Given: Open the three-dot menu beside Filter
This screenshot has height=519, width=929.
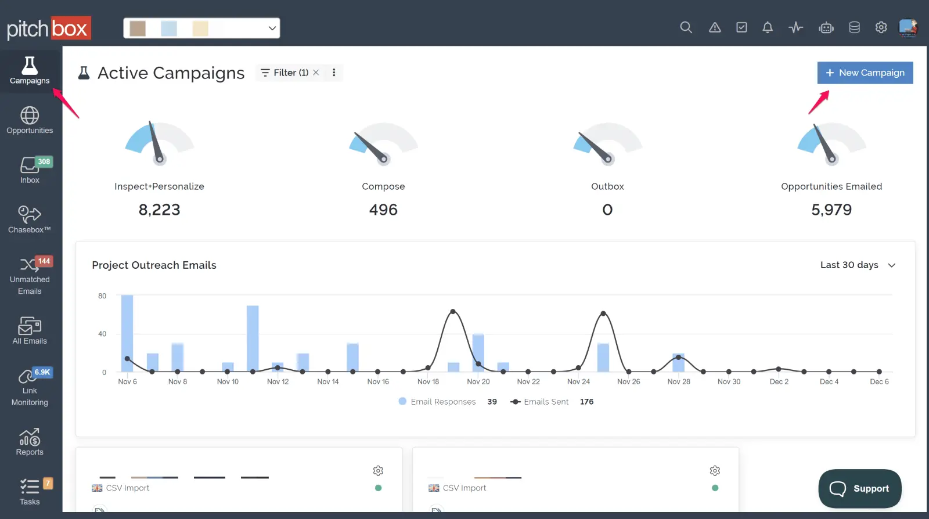Looking at the screenshot, I should [334, 73].
